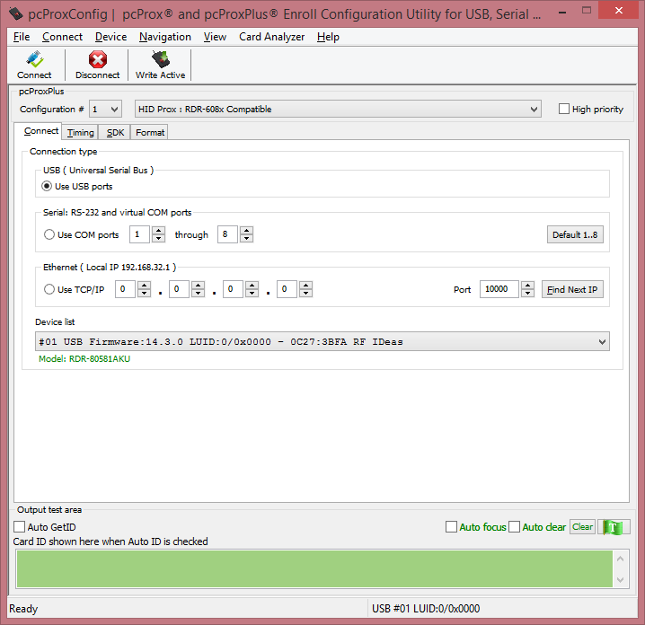The height and width of the screenshot is (625, 645).
Task: Click the first IP octet field
Action: coord(125,289)
